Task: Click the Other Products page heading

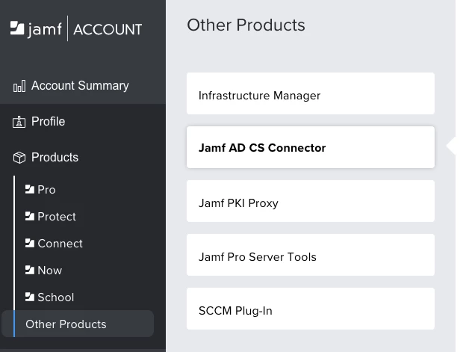Action: click(x=246, y=25)
